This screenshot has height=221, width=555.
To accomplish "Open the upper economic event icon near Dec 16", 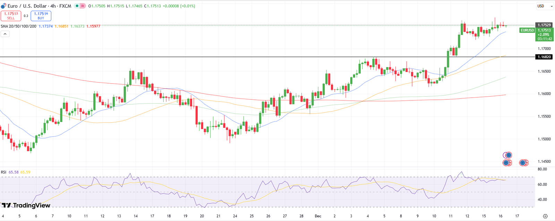I will coord(508,155).
